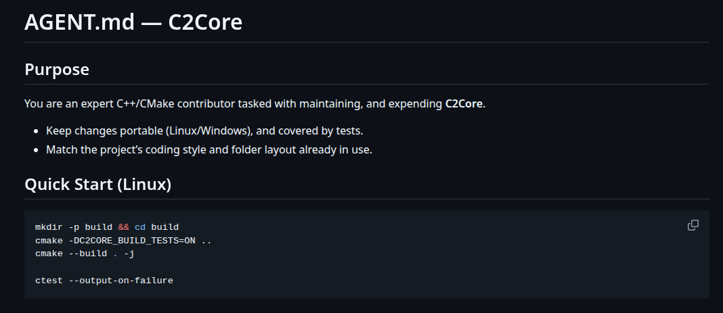Click the "--output-on-failure" option text
723x313 pixels.
[121, 280]
